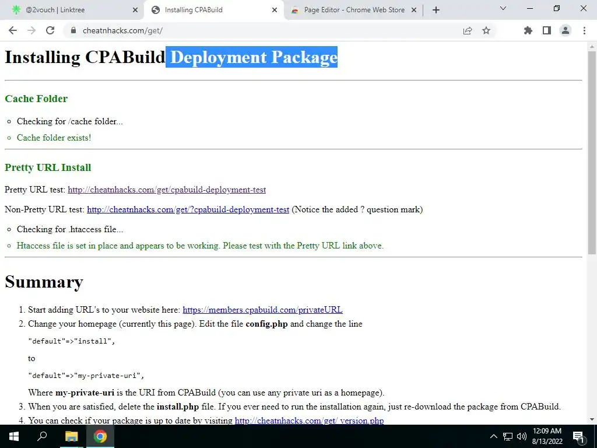Open the Windows Start menu

14,436
